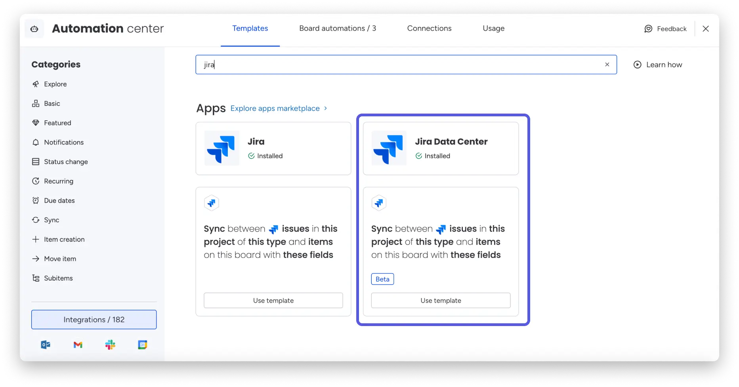Click the Jira Data Center app logo
The height and width of the screenshot is (387, 739).
point(389,148)
